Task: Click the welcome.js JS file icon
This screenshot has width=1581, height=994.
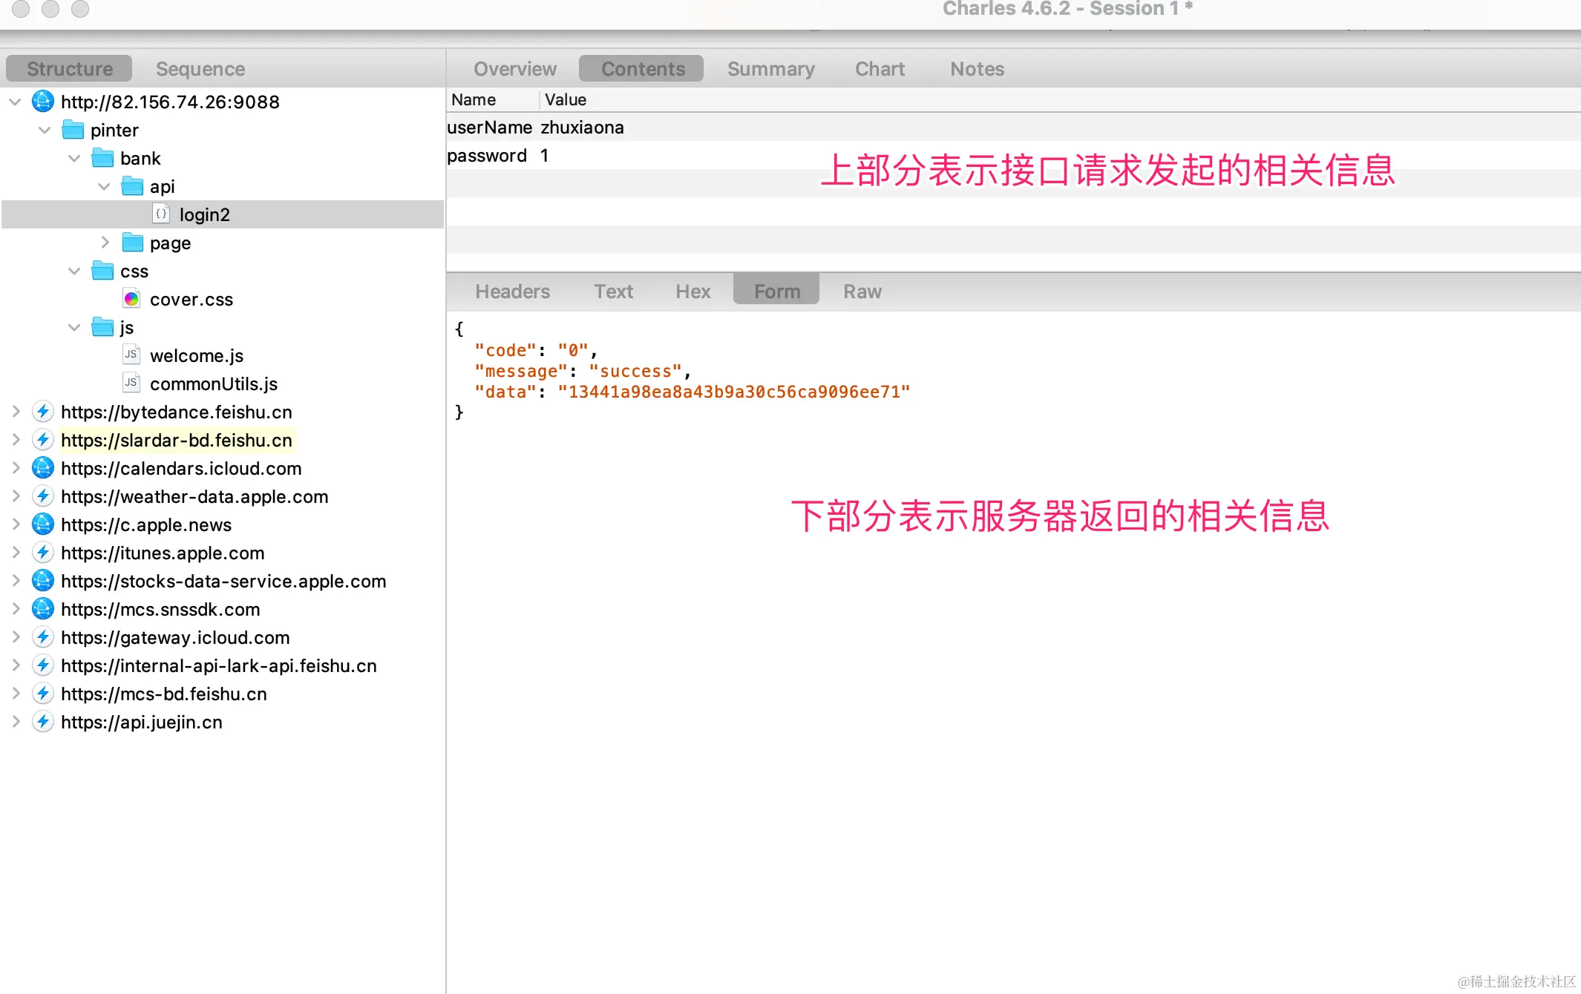Action: point(131,355)
